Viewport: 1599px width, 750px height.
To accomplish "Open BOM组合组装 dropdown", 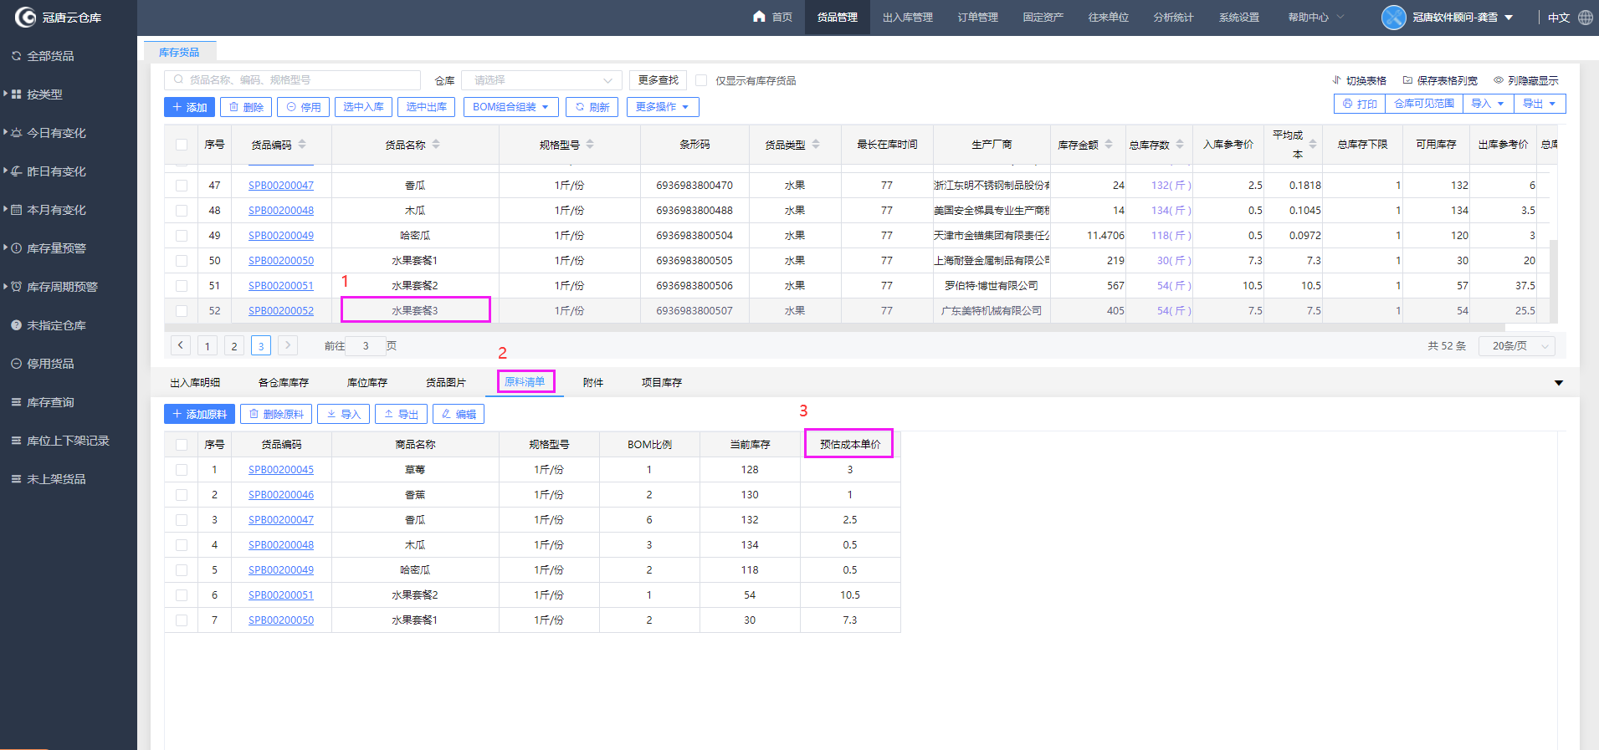I will point(510,107).
